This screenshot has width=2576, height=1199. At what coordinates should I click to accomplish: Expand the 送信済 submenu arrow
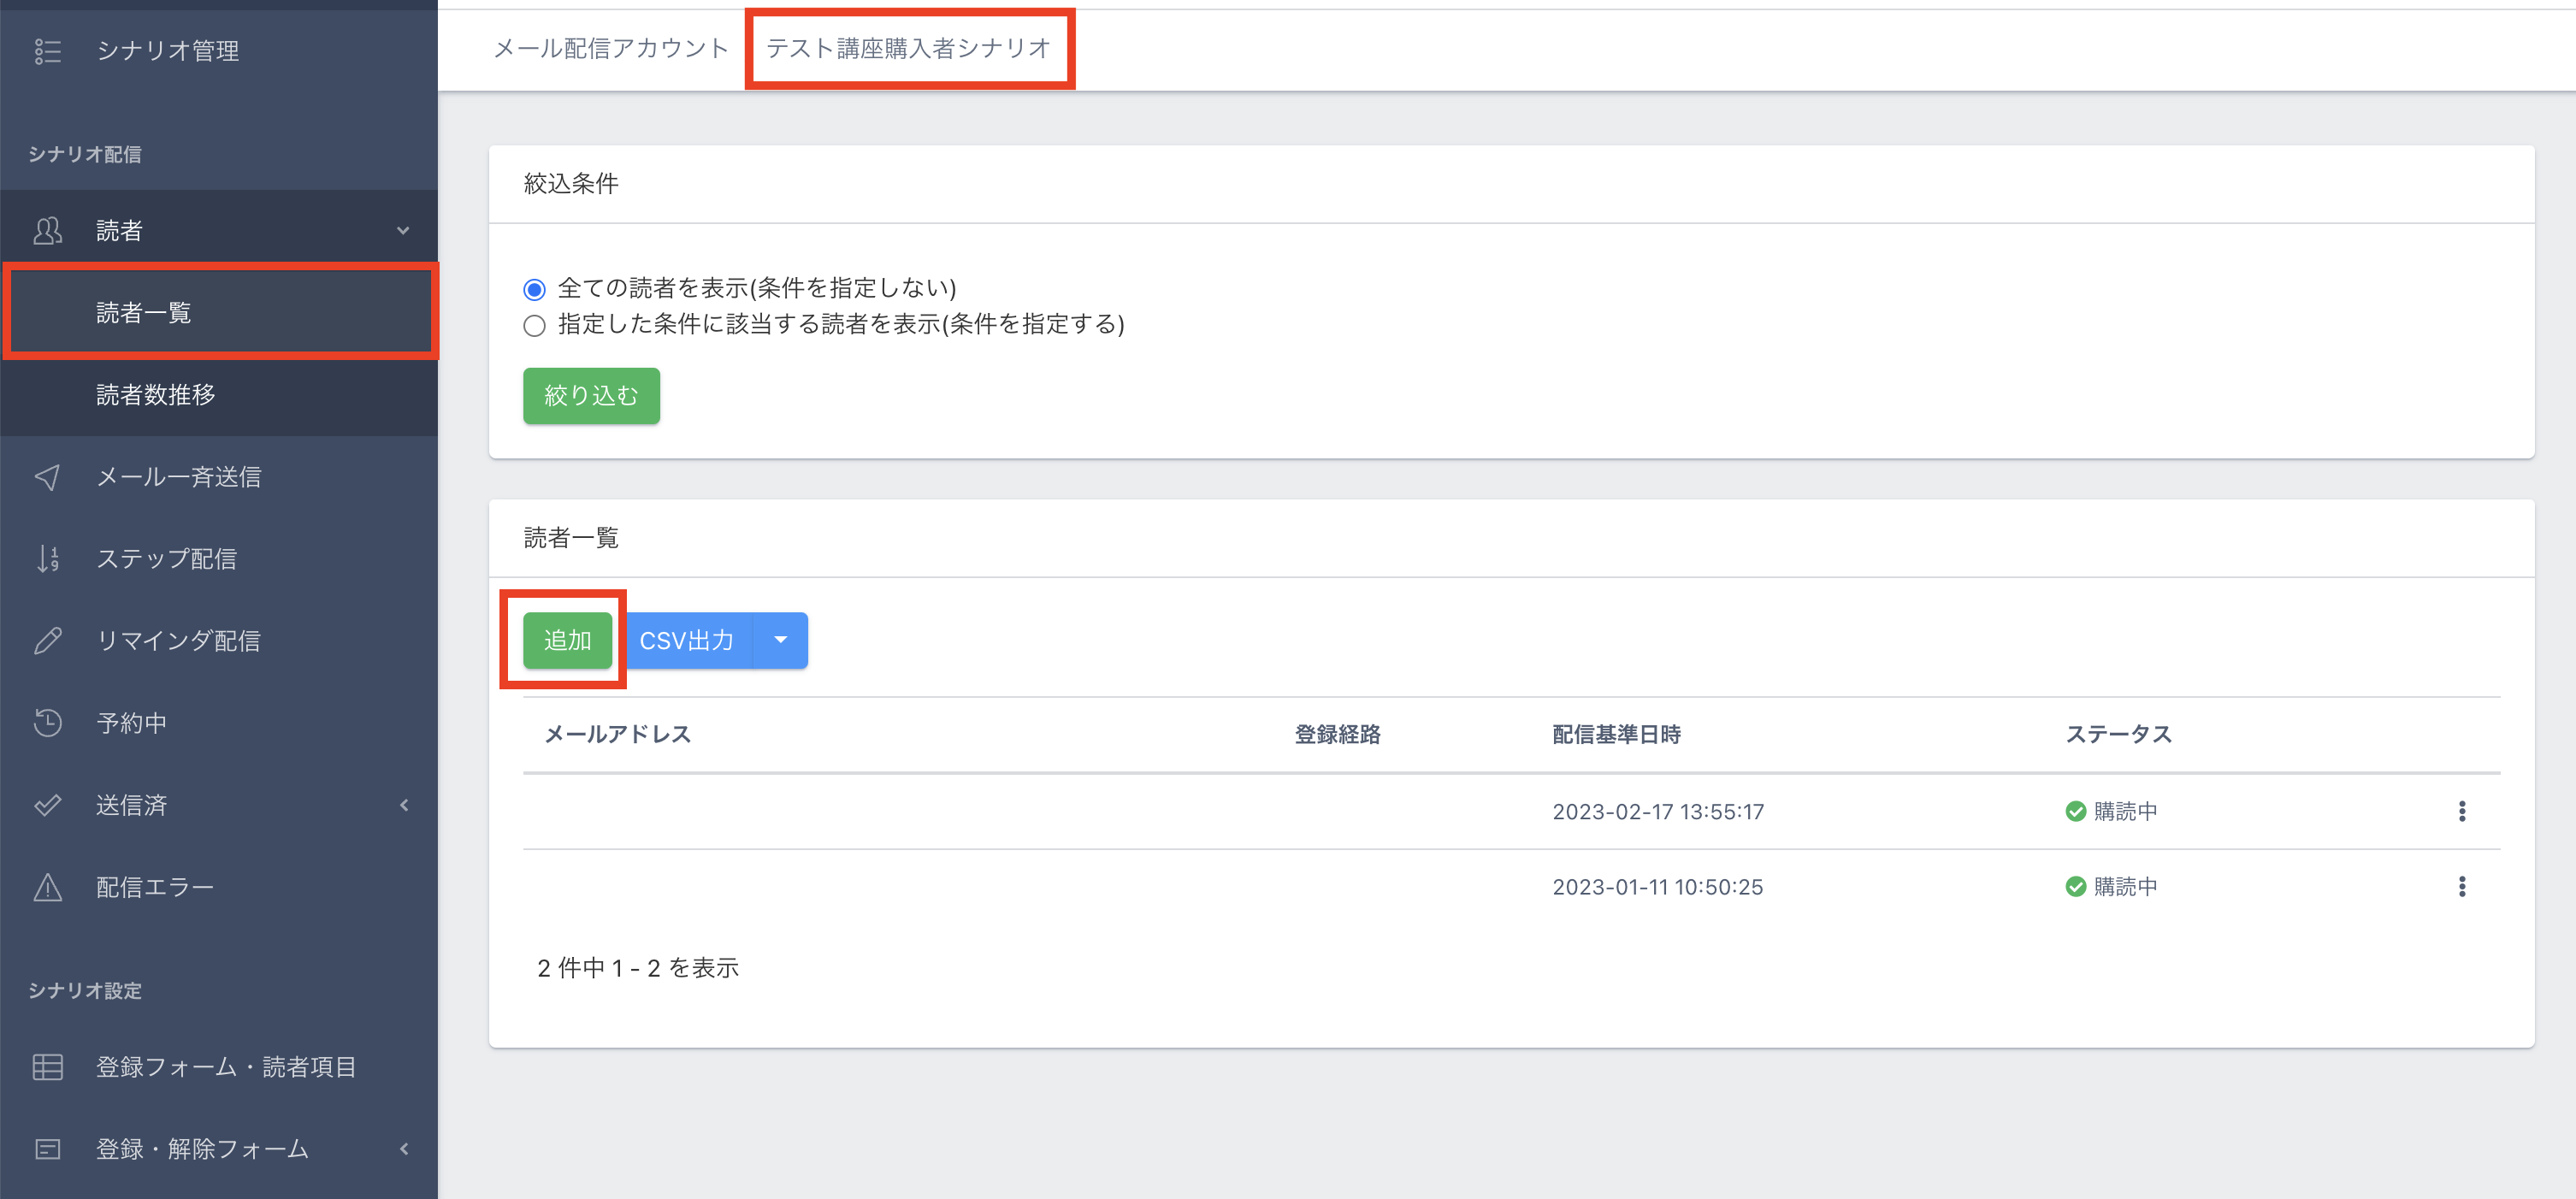coord(404,805)
